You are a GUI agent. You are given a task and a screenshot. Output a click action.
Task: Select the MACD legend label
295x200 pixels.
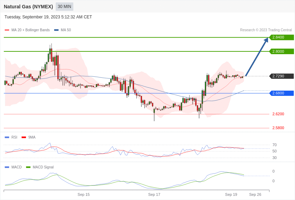coord(17,167)
